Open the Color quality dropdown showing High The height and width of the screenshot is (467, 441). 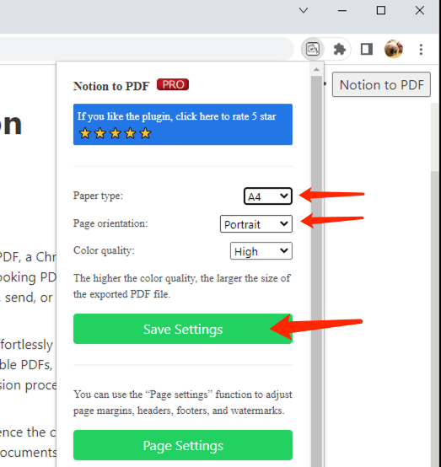[261, 250]
